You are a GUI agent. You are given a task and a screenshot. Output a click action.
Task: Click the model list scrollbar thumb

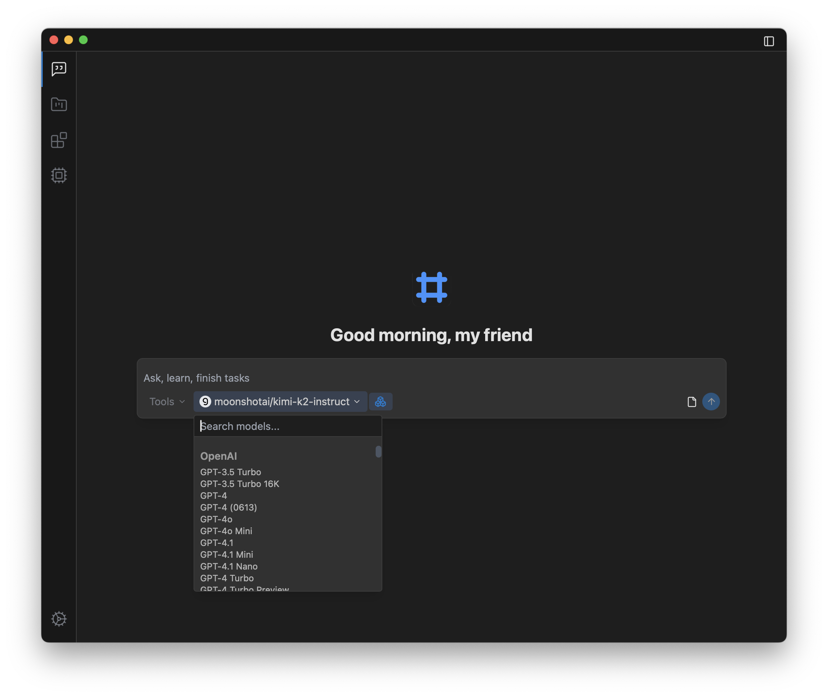point(378,451)
